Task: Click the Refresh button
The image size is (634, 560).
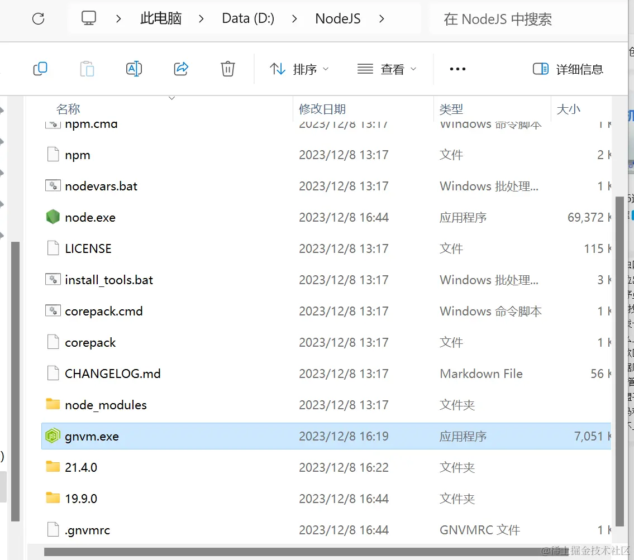Action: (x=38, y=18)
